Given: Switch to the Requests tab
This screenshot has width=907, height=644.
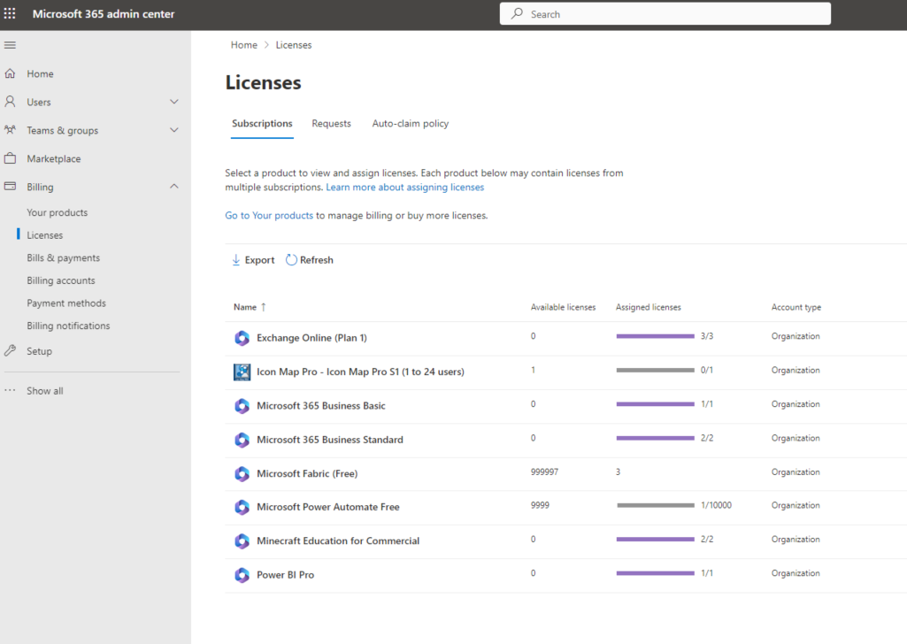Looking at the screenshot, I should (331, 123).
